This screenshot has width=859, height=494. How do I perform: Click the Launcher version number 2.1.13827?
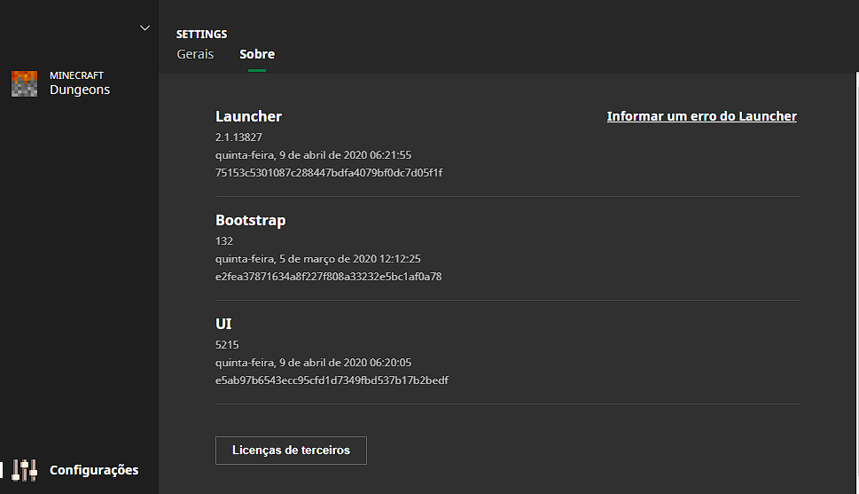click(x=238, y=137)
